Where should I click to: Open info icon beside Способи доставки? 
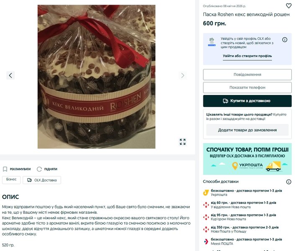[x=289, y=182]
